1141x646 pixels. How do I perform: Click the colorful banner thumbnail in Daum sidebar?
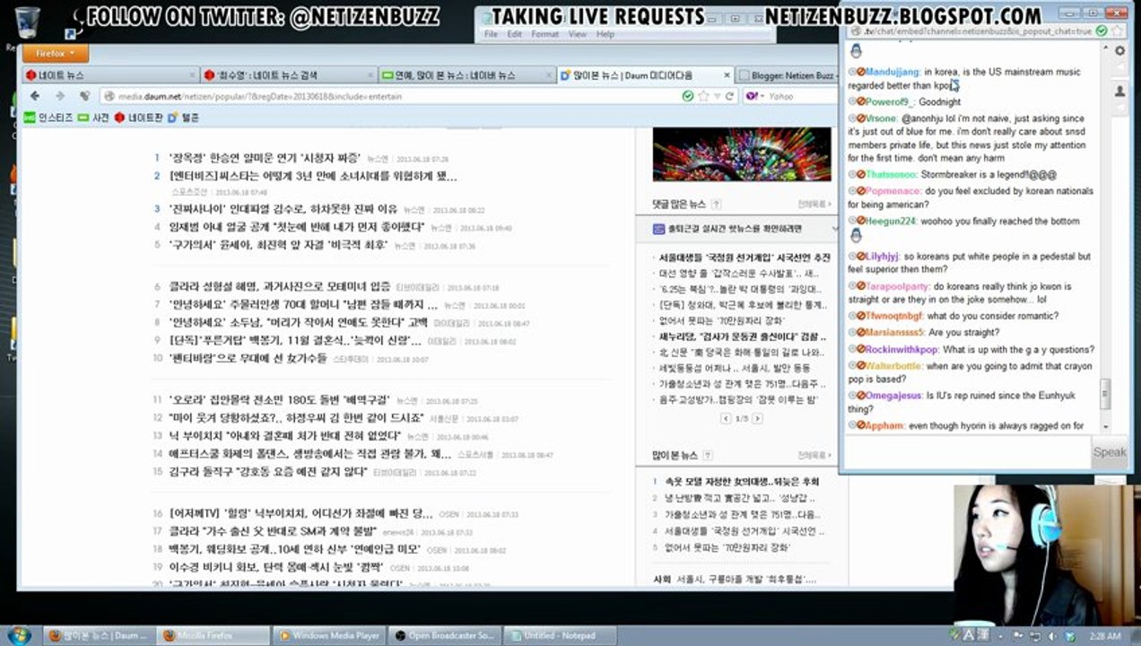[x=742, y=153]
